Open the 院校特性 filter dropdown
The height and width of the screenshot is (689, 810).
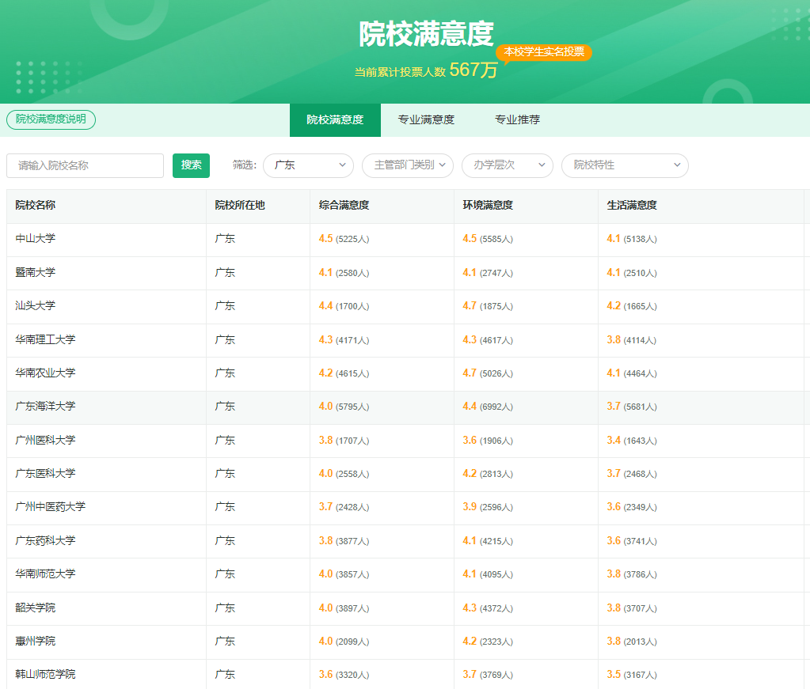pos(624,165)
